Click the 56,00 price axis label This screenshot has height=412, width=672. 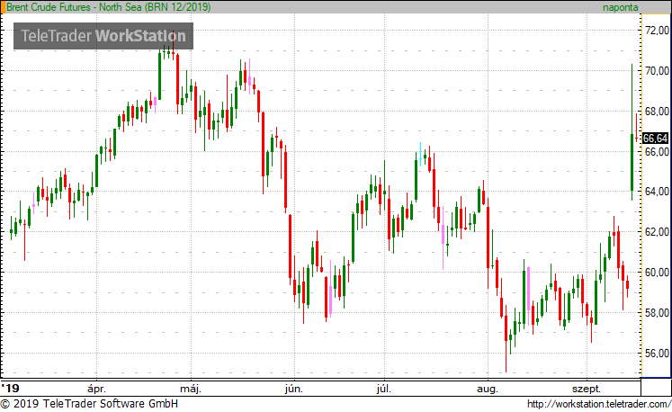[x=657, y=354]
